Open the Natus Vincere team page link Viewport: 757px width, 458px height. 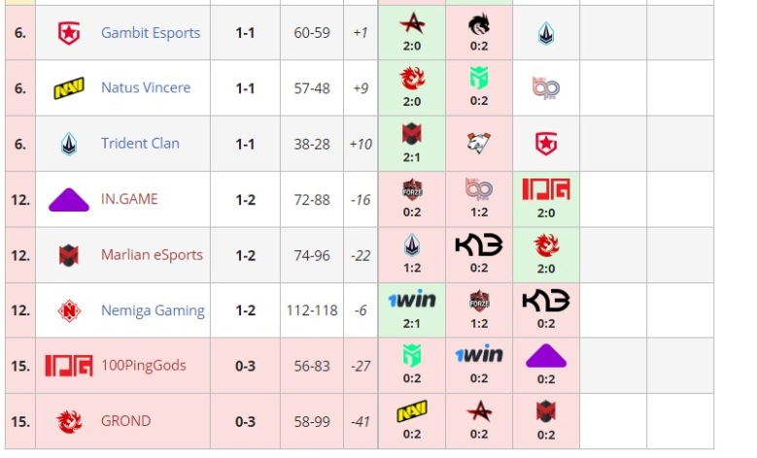point(146,88)
